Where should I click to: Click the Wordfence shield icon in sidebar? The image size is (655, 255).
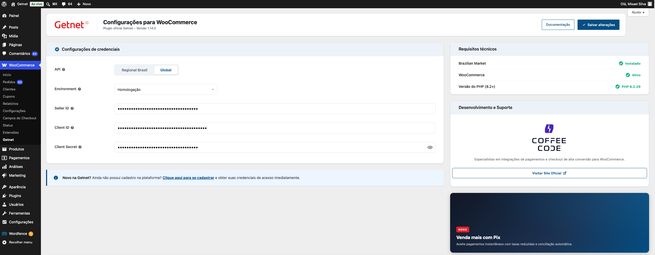4,234
